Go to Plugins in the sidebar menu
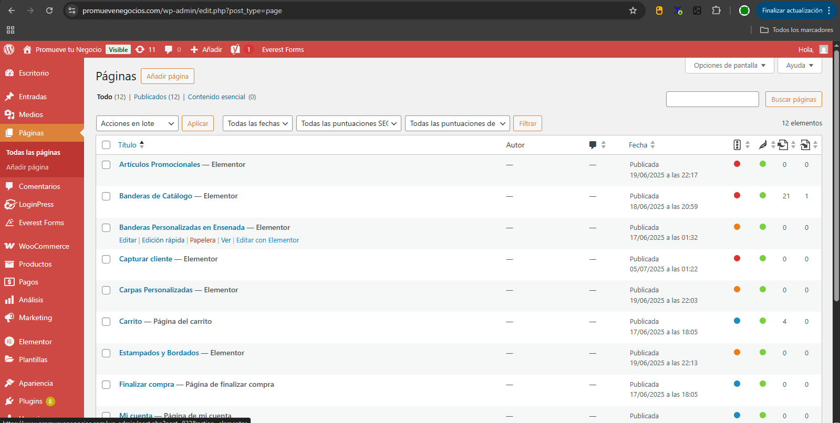The height and width of the screenshot is (423, 840). point(30,401)
